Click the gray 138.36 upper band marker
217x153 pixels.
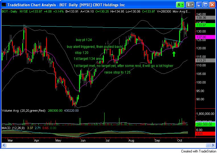click(205, 18)
